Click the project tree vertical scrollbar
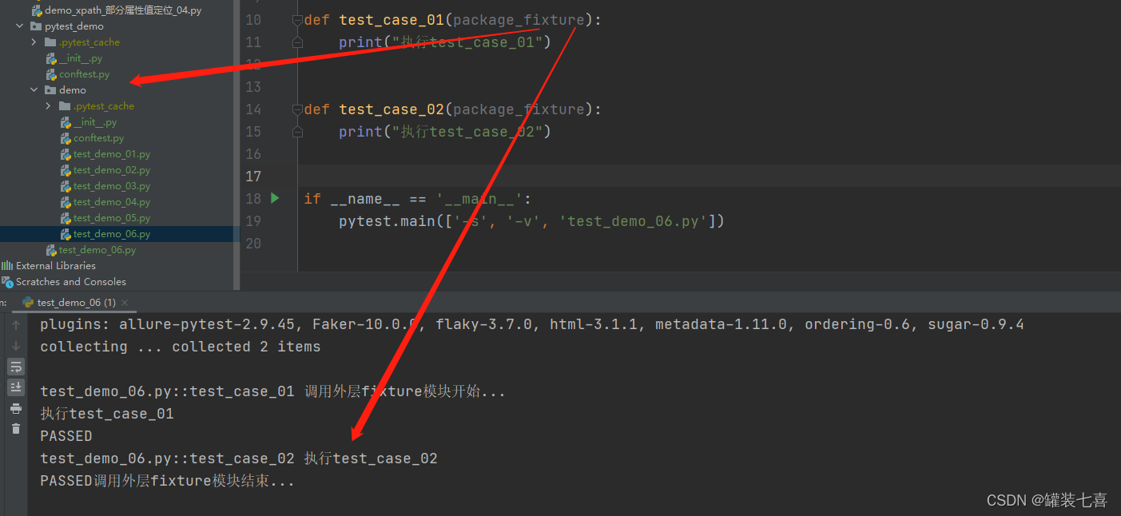 (237, 144)
